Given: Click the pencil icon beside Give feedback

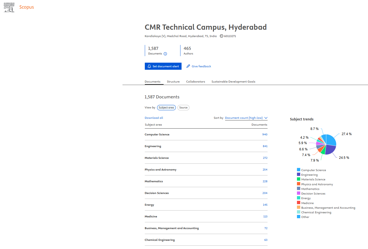Looking at the screenshot, I should (188, 66).
